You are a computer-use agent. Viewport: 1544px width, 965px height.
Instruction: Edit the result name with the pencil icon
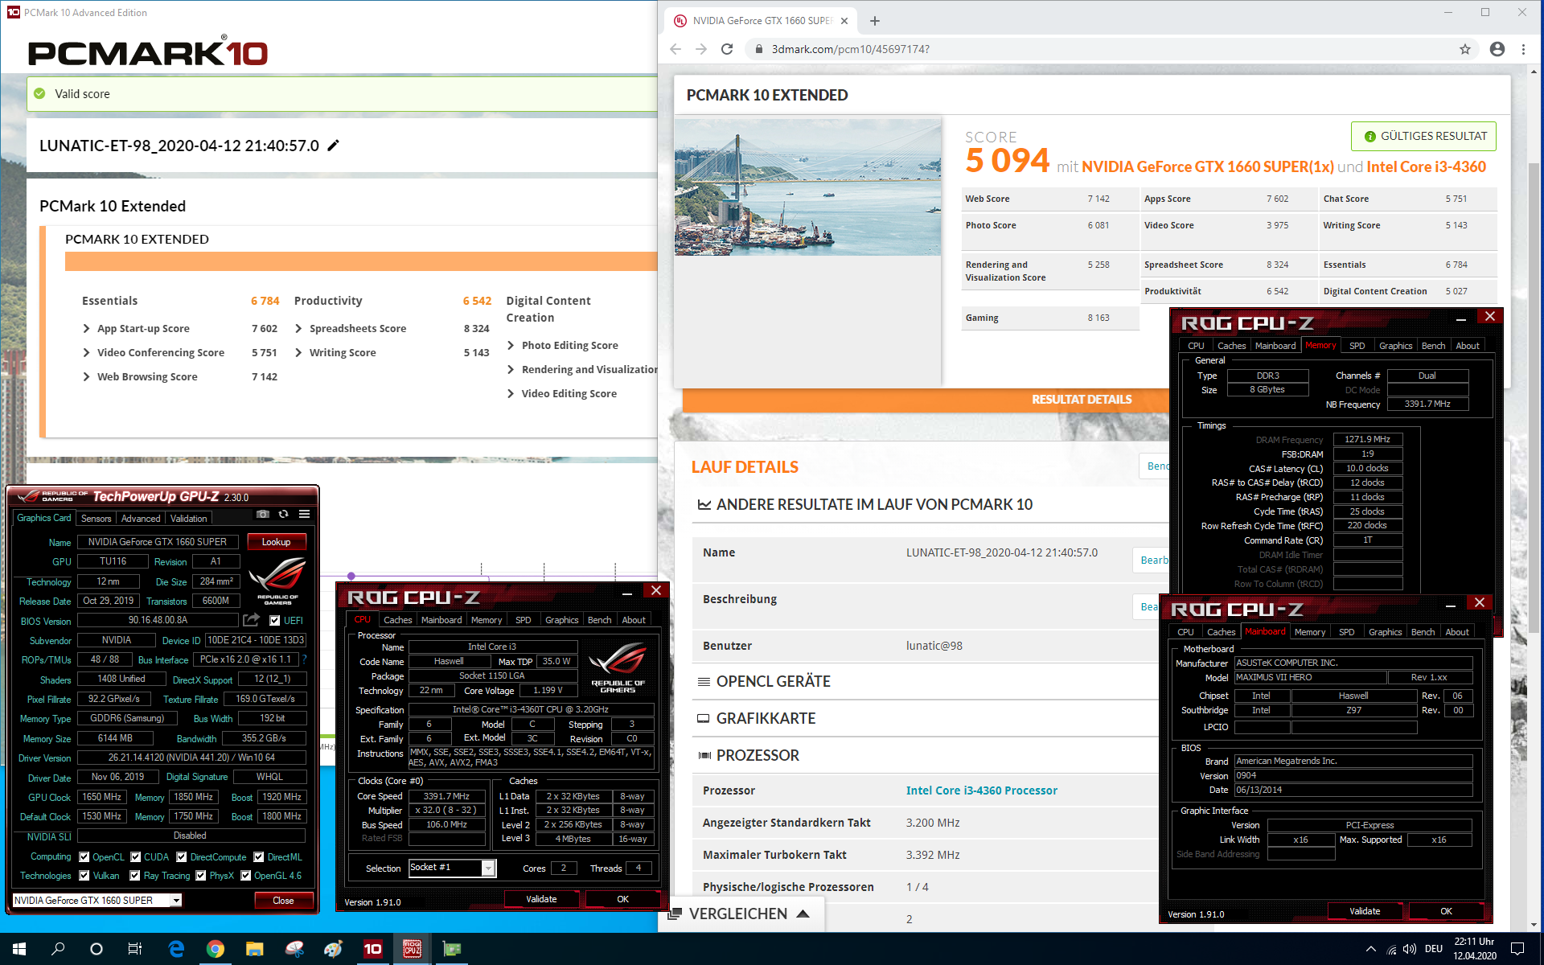point(334,146)
